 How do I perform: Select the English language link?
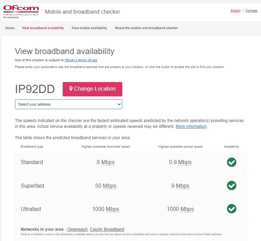(236, 11)
